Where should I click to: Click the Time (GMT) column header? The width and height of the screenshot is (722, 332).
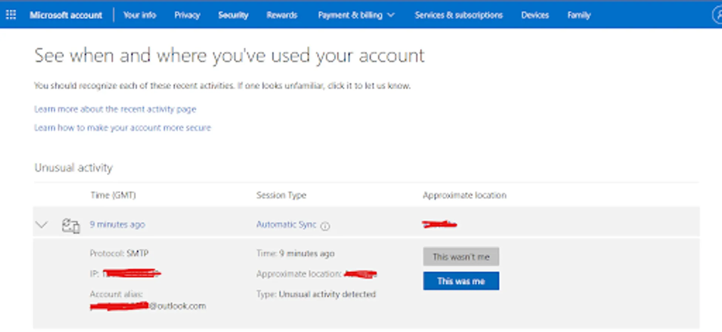click(113, 195)
